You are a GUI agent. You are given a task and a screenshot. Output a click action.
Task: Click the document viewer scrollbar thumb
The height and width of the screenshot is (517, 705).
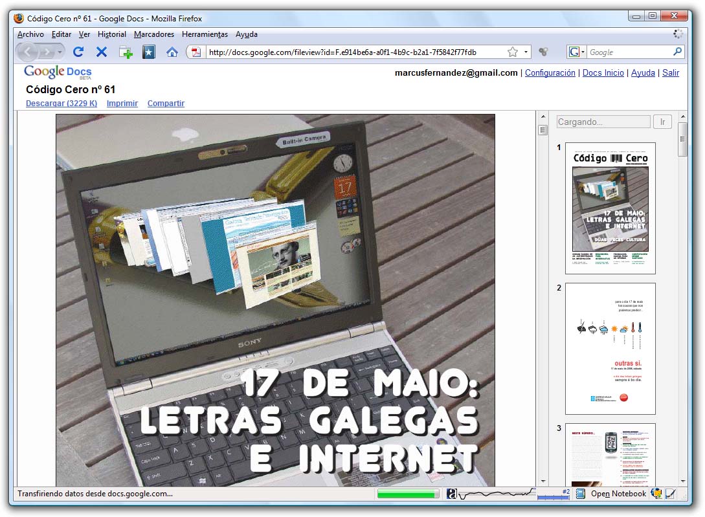click(x=543, y=130)
